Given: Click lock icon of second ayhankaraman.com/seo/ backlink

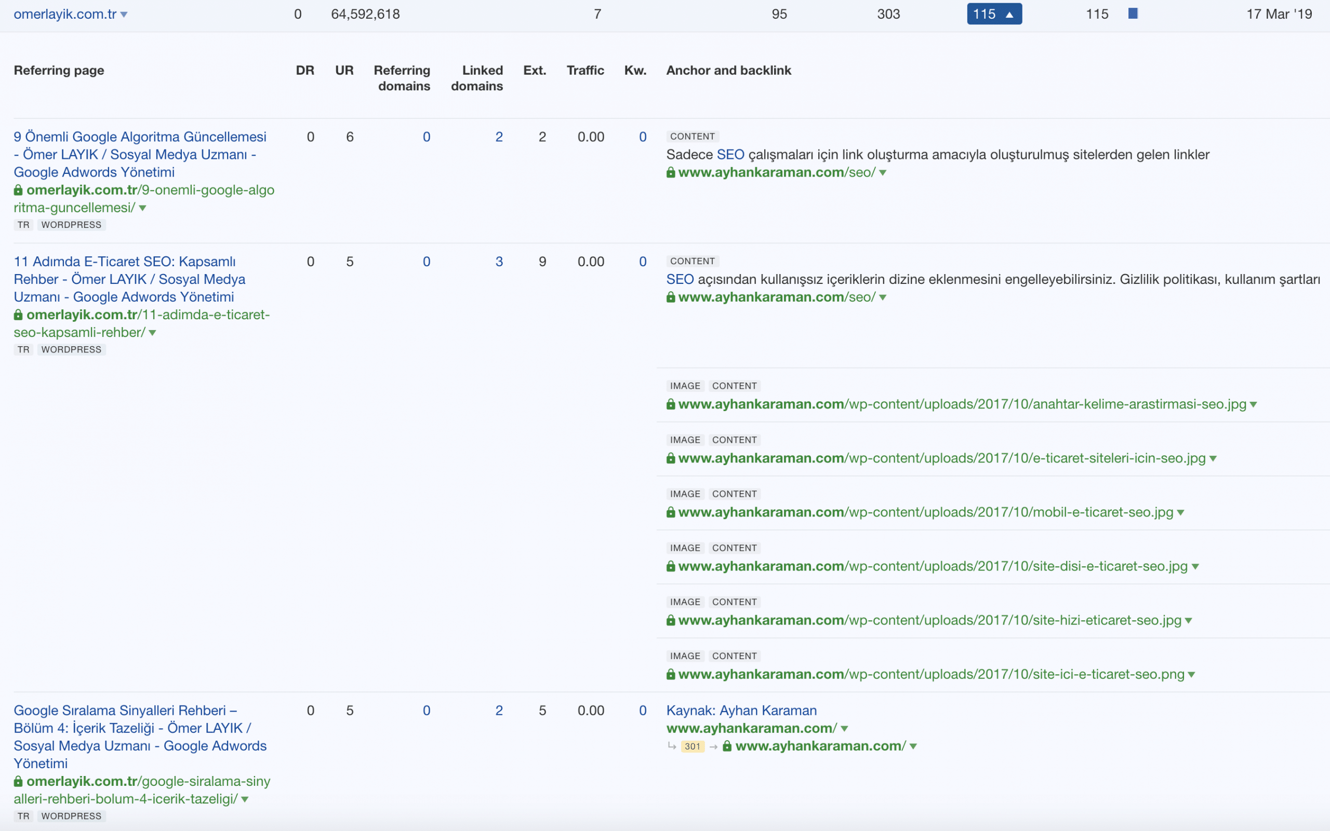Looking at the screenshot, I should 671,297.
